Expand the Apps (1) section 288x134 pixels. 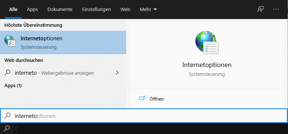click(13, 85)
